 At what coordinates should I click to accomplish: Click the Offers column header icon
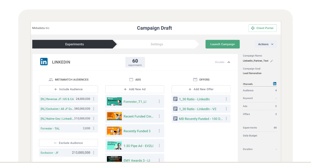(x=195, y=79)
